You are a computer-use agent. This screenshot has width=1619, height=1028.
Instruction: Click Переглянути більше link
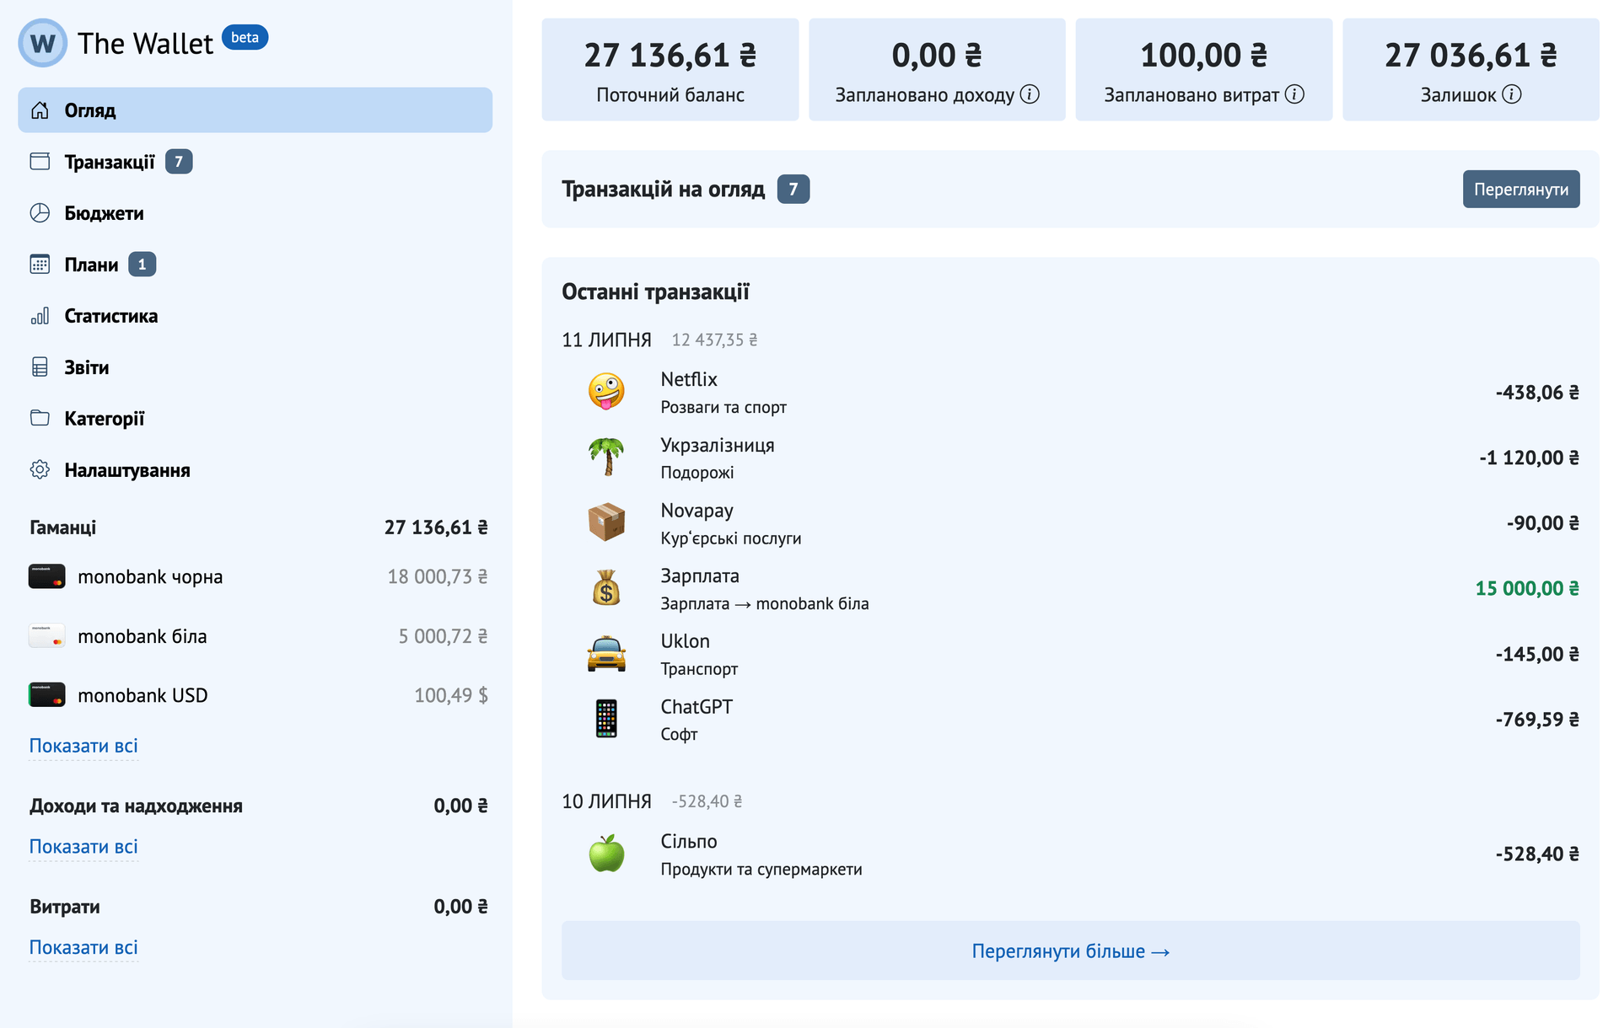click(1071, 950)
